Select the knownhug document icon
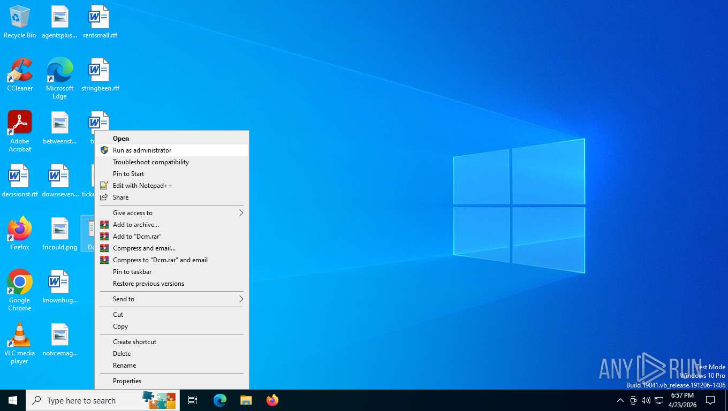Image resolution: width=728 pixels, height=411 pixels. [59, 287]
